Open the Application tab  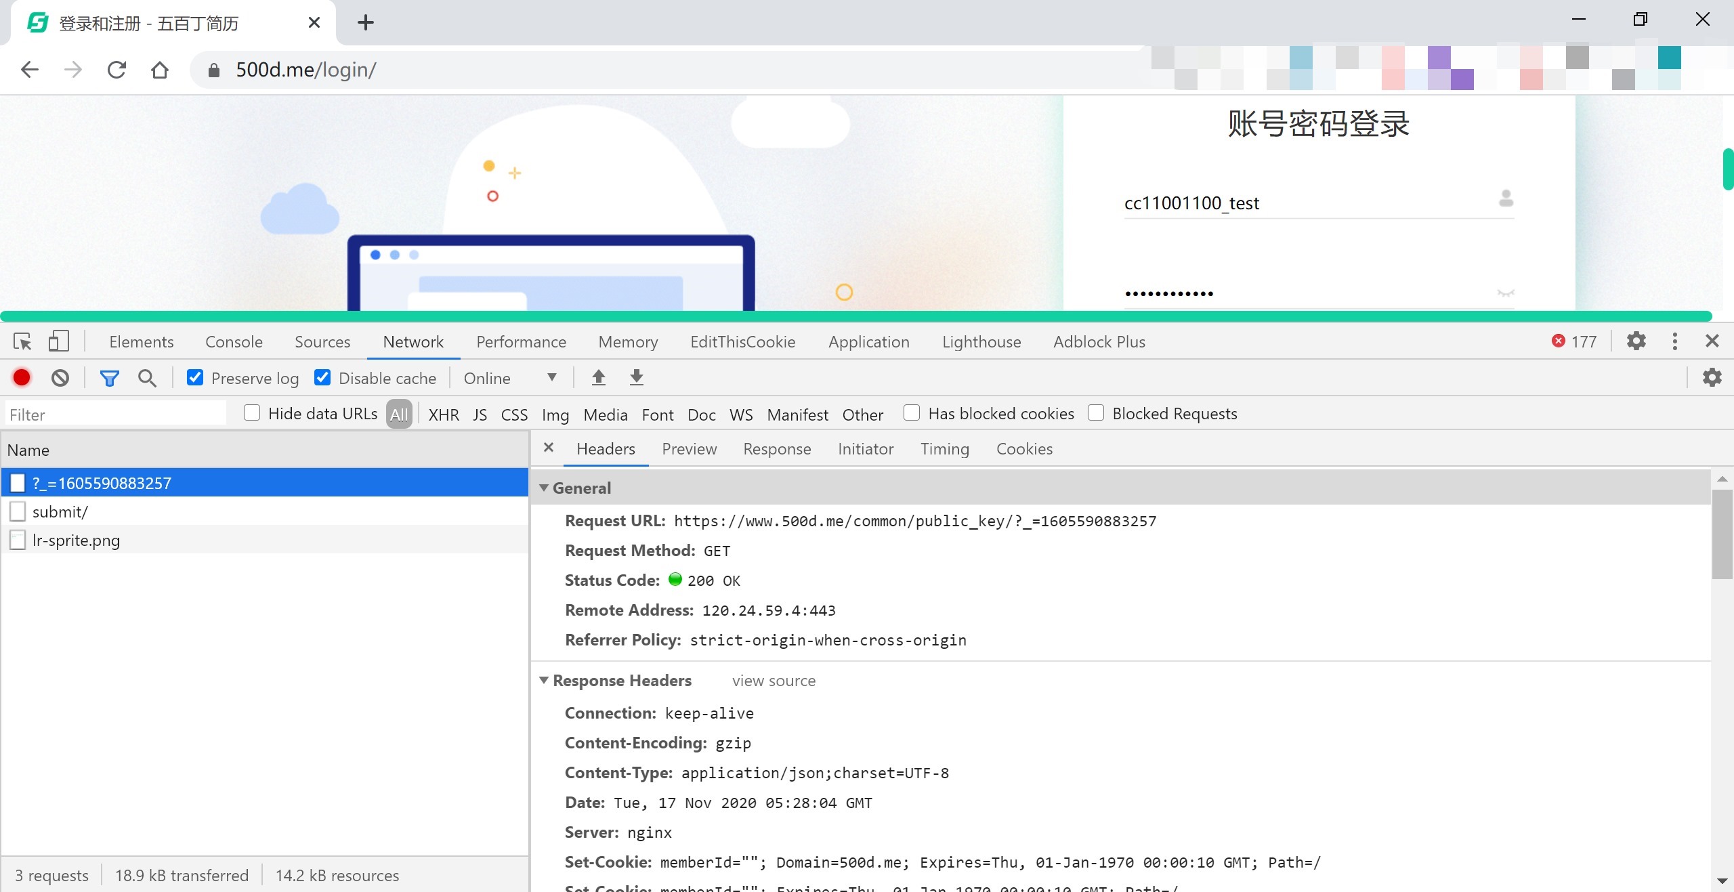[x=869, y=341]
